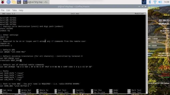Click the 'set HOME_BBS' line
Image resolution: width=170 pixels, height=95 pixels.
(15, 86)
